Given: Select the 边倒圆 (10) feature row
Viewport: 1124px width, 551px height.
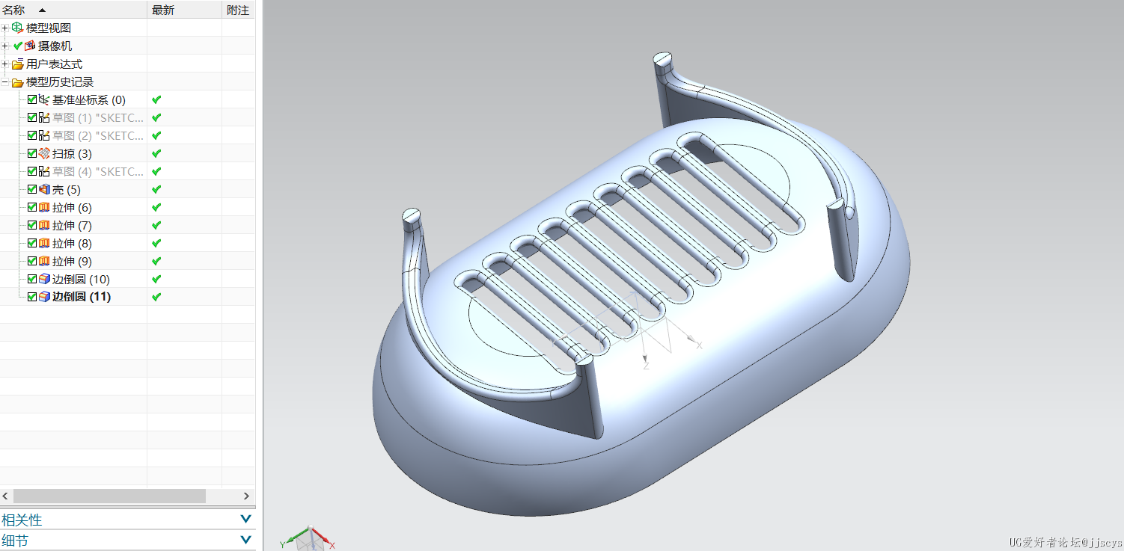Looking at the screenshot, I should 127,279.
